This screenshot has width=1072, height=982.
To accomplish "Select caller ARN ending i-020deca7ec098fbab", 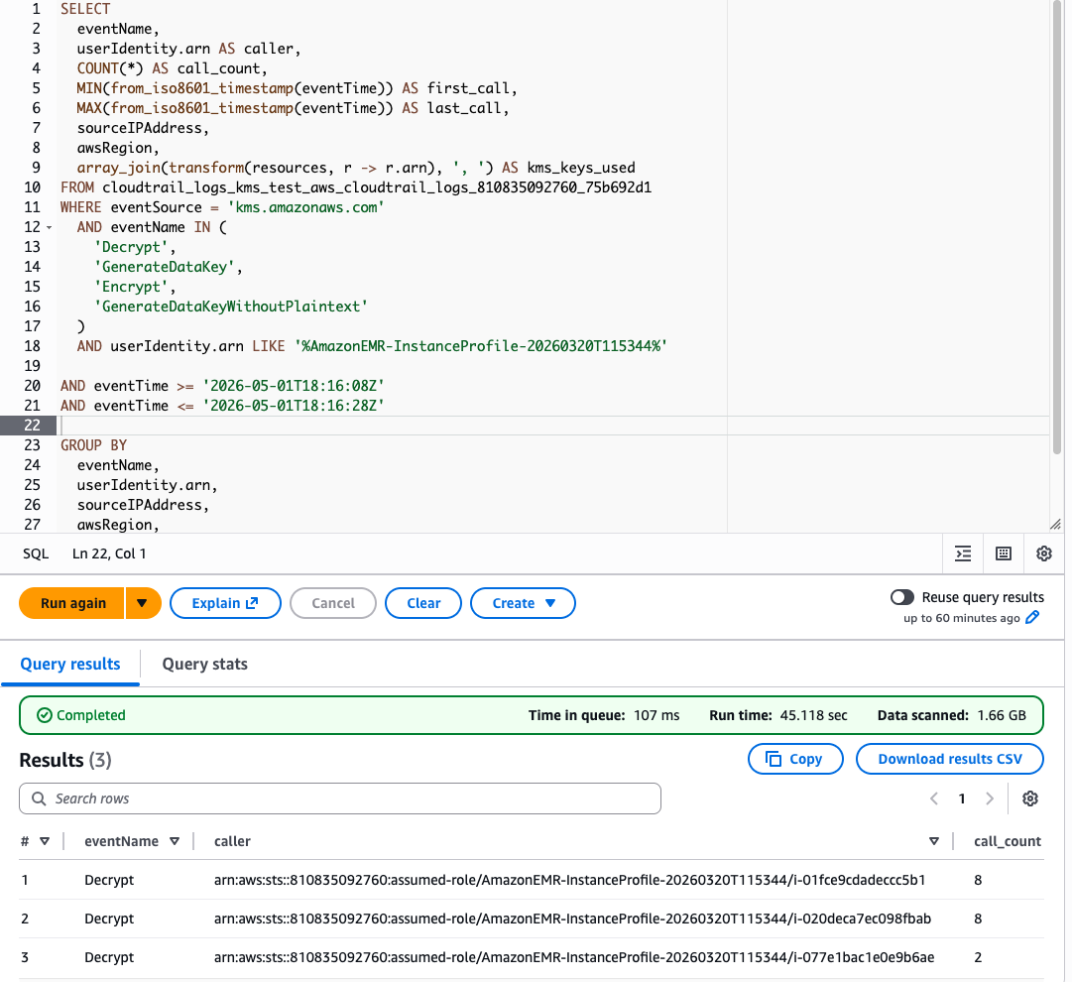I will [572, 920].
